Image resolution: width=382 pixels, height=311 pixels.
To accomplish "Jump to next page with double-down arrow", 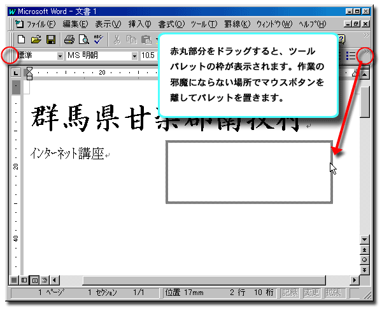I will (x=364, y=270).
